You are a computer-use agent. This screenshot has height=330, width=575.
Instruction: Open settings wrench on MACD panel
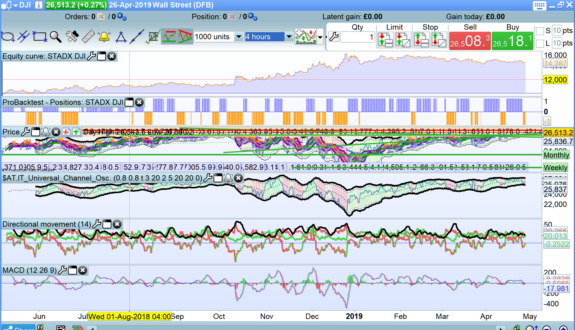[x=62, y=270]
